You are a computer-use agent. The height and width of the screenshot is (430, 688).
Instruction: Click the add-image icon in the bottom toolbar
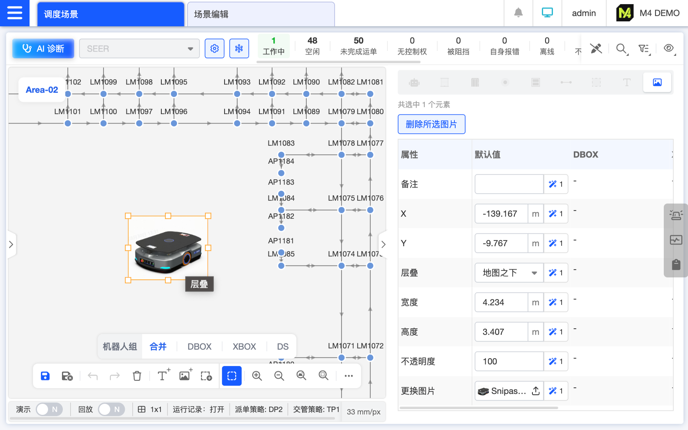click(184, 376)
